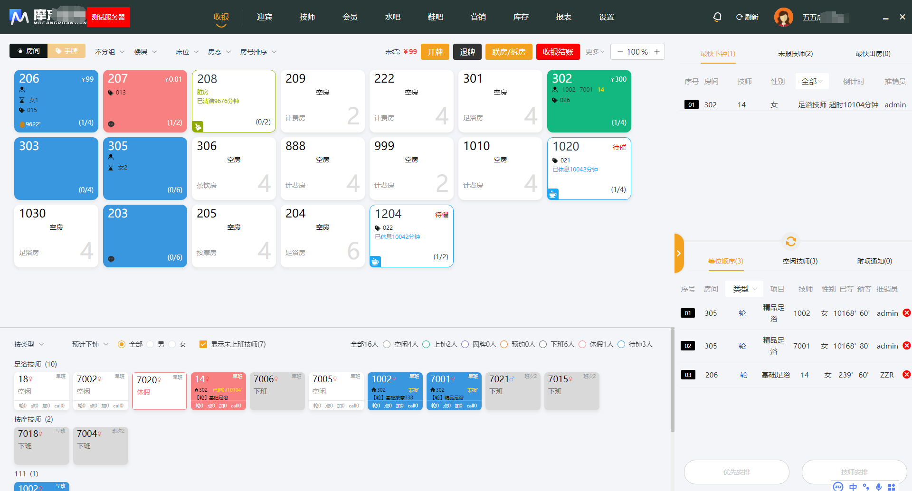912x491 pixels.
Task: Click the tag icon next to 013 in room 207
Action: (x=111, y=93)
